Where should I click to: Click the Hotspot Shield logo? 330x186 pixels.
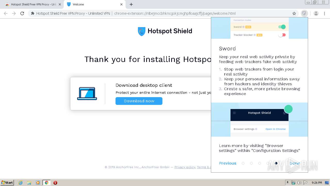click(x=165, y=31)
